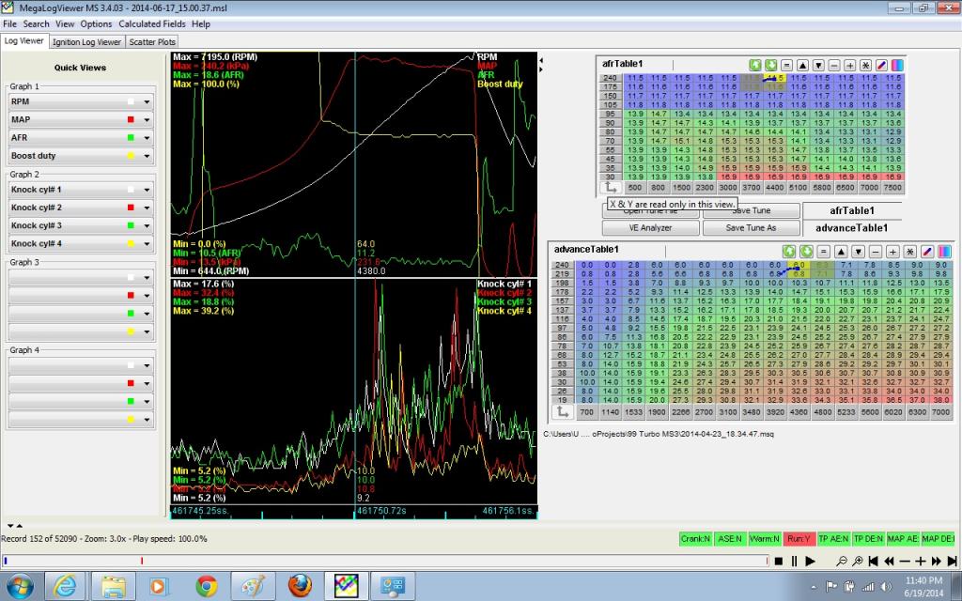Zoom out on the graph with magnifier-minus icon
This screenshot has width=962, height=601.
[x=841, y=561]
